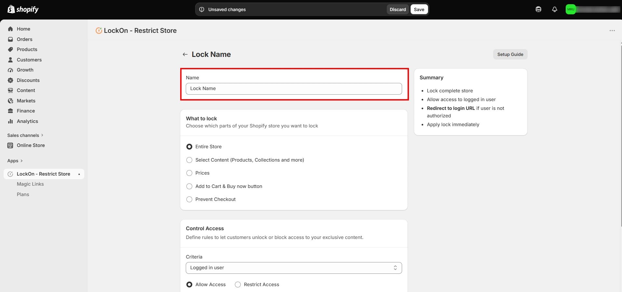The width and height of the screenshot is (622, 292).
Task: Open the Home icon in sidebar
Action: (10, 29)
